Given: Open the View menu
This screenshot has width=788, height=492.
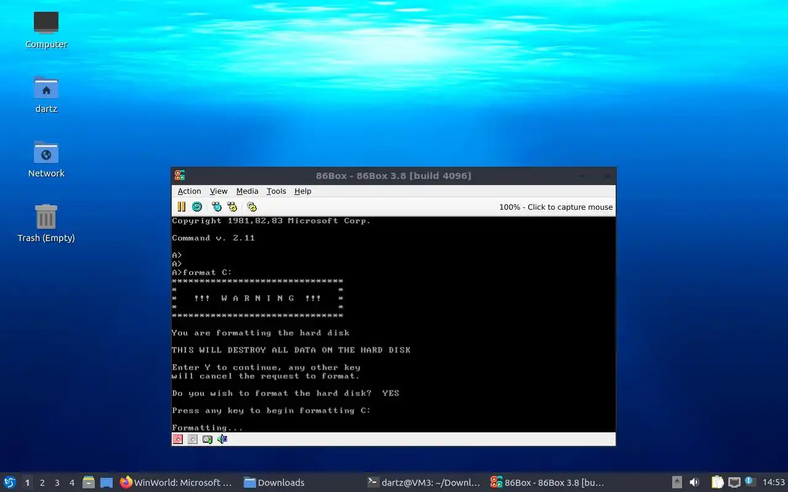Looking at the screenshot, I should [x=219, y=191].
